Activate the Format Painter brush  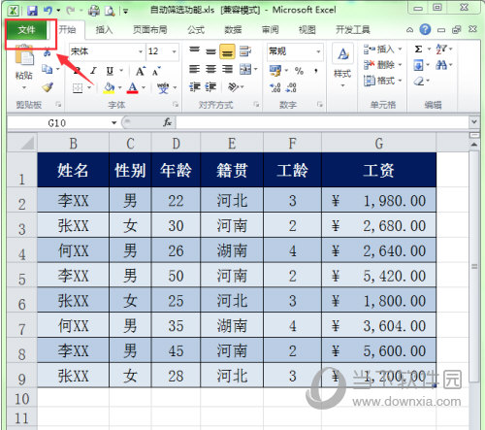tap(48, 87)
